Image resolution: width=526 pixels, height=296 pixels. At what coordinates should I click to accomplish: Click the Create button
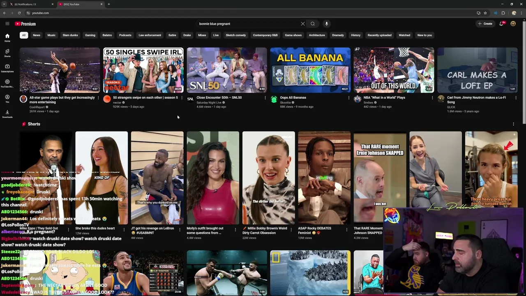tap(485, 24)
